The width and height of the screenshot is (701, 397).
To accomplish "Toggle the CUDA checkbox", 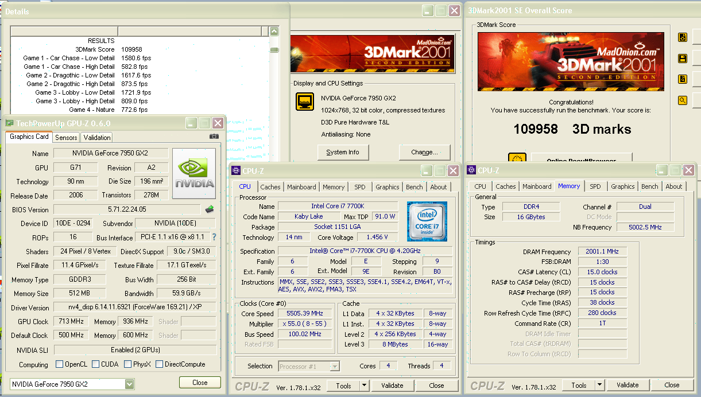I will (x=95, y=364).
